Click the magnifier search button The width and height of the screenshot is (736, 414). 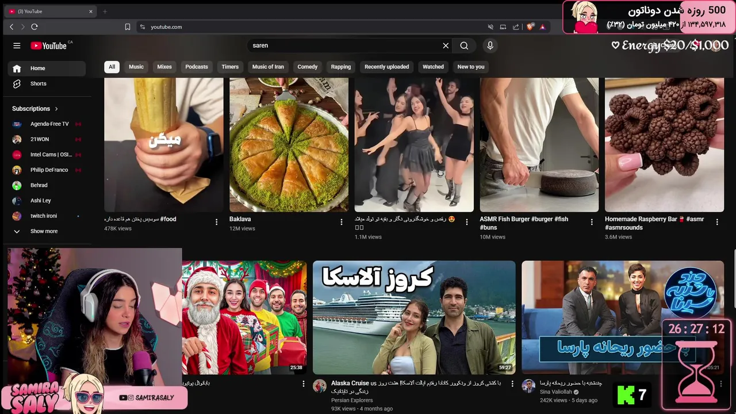(x=464, y=45)
